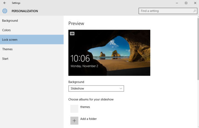Image resolution: width=199 pixels, height=128 pixels.
Task: Click the vertical scrollbar thumb
Action: pyautogui.click(x=198, y=49)
